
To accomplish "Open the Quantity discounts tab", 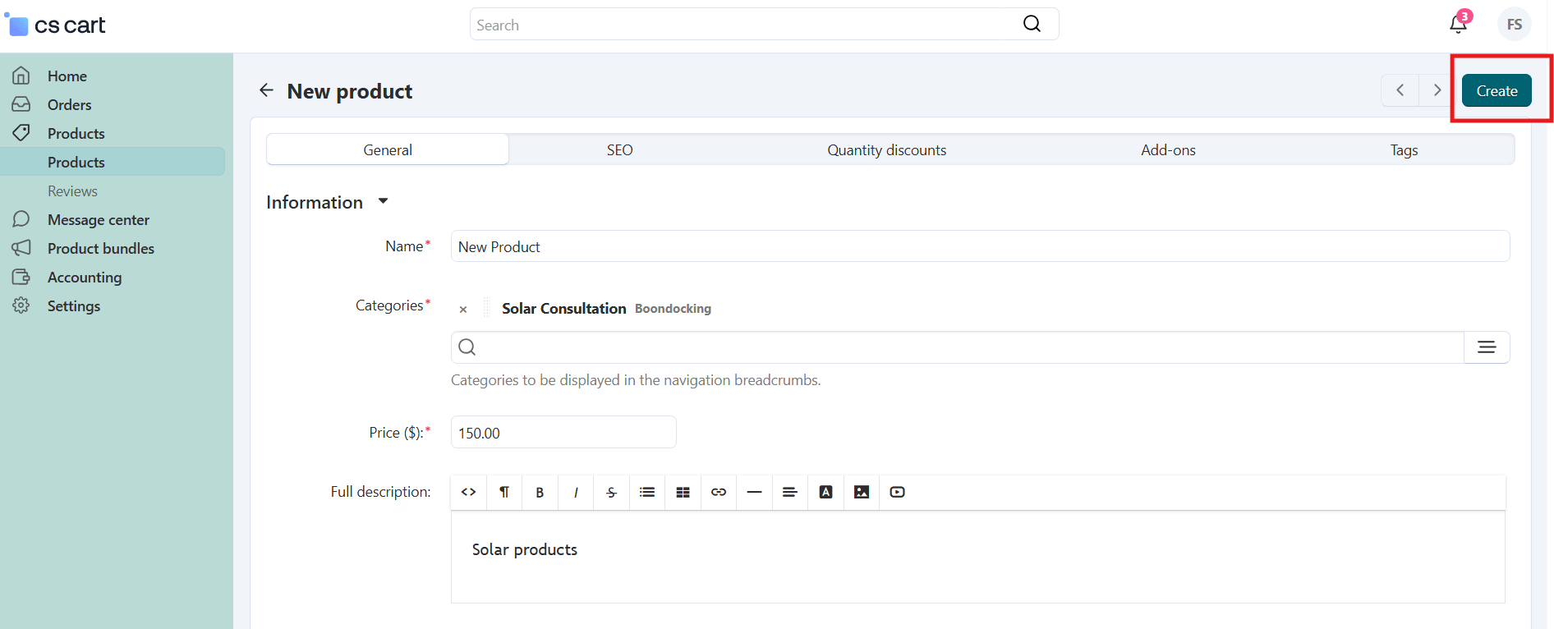I will coord(886,150).
